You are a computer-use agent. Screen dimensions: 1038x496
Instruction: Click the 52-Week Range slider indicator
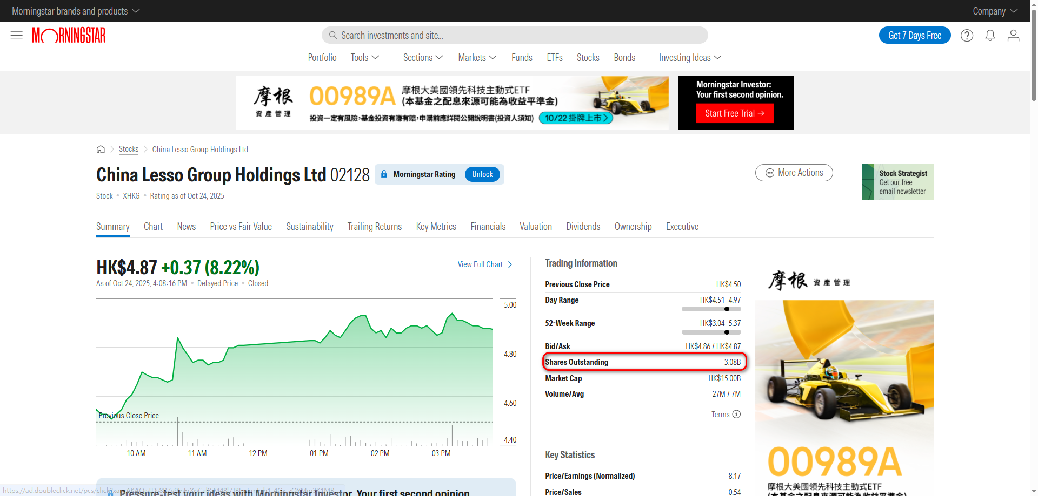pyautogui.click(x=727, y=332)
